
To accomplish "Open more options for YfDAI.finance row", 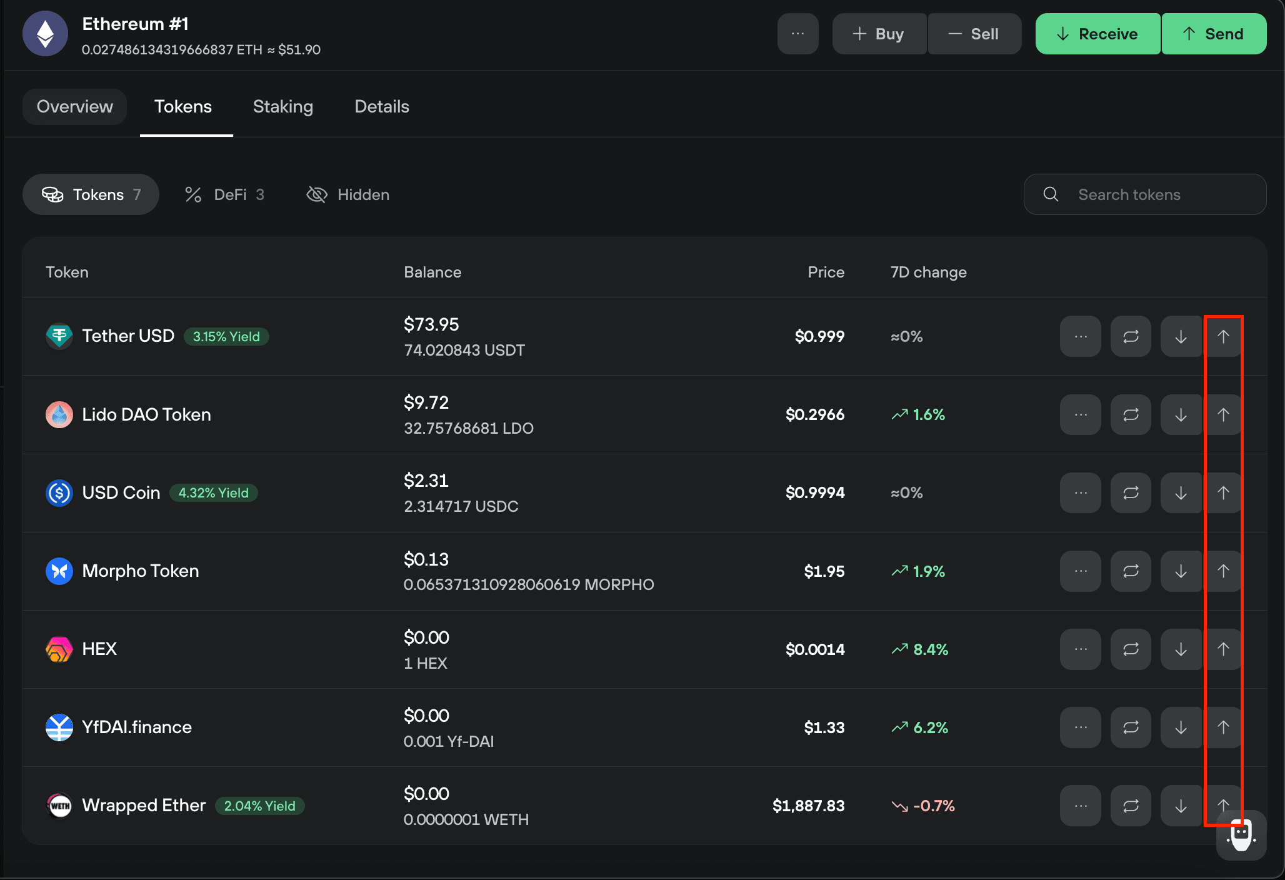I will [x=1080, y=727].
